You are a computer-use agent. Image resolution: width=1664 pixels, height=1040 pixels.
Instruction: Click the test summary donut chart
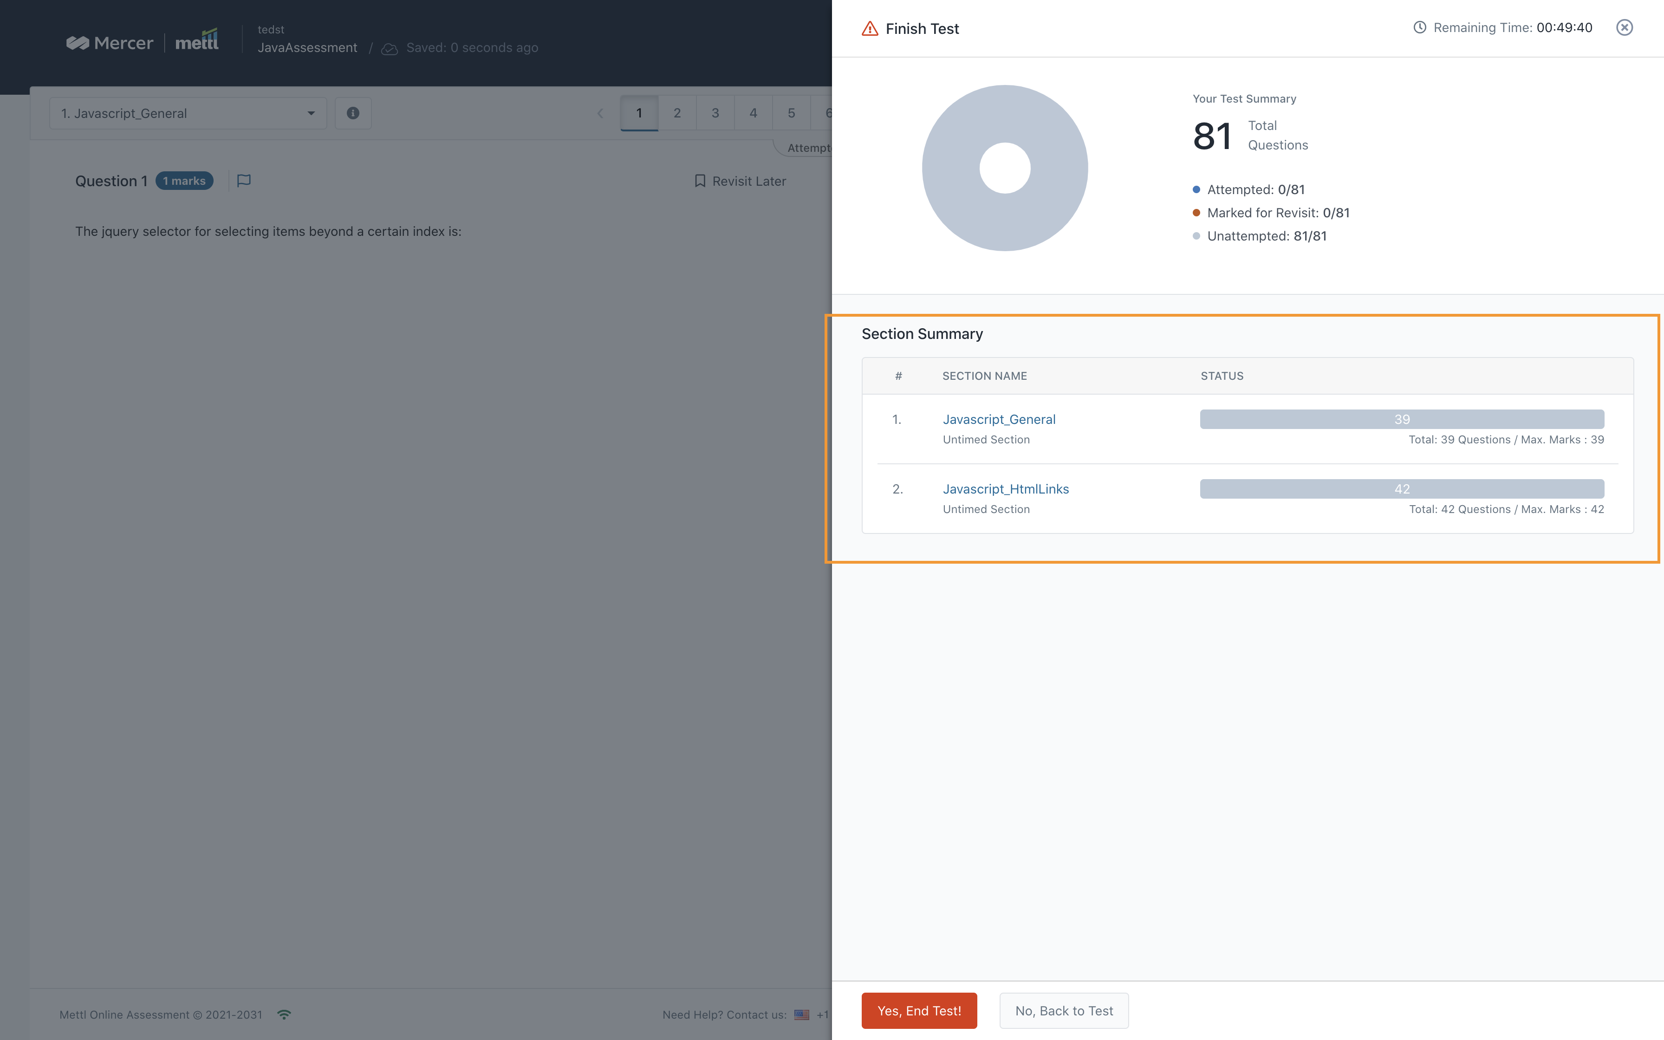(x=1005, y=168)
